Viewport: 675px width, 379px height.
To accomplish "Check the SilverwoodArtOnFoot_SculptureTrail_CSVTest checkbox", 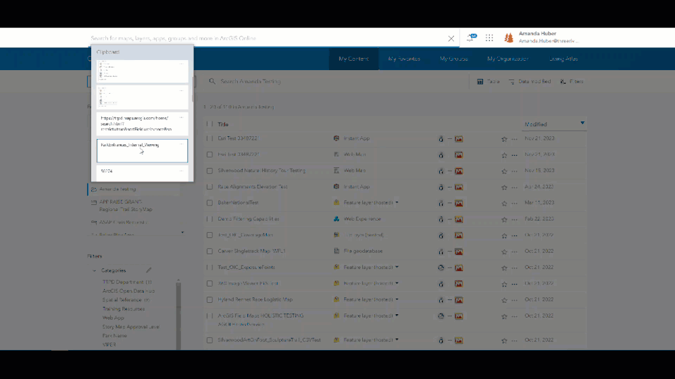I will click(x=209, y=340).
